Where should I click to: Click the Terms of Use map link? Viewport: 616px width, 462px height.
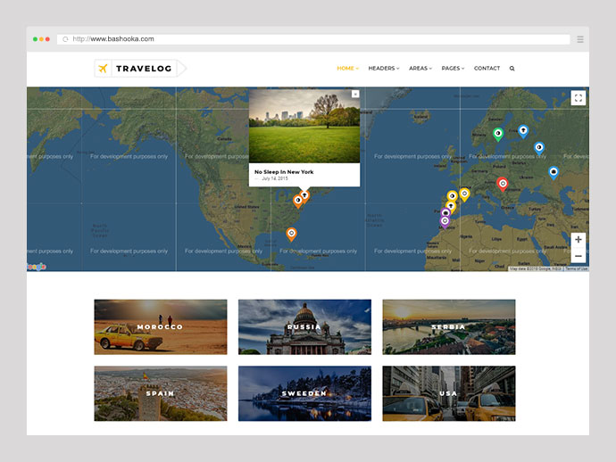577,268
